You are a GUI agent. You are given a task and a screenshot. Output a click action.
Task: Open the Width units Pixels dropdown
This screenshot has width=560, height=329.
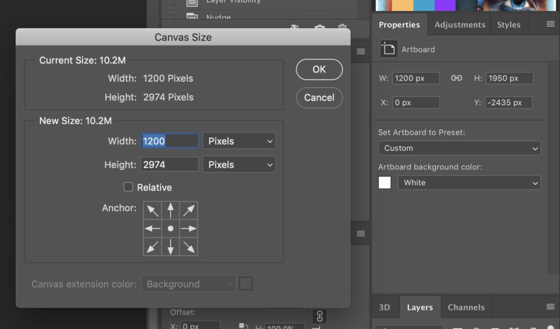point(239,141)
